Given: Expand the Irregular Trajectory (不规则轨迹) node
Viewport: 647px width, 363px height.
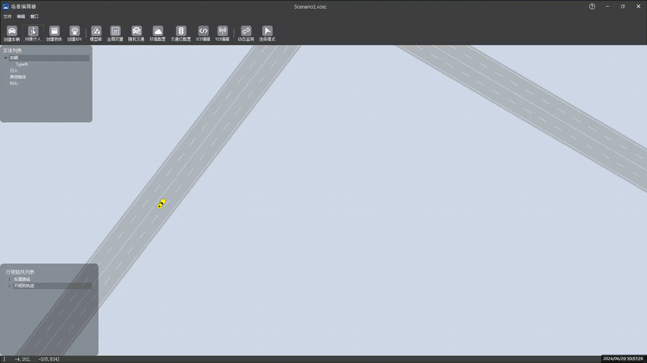Looking at the screenshot, I should [9, 286].
